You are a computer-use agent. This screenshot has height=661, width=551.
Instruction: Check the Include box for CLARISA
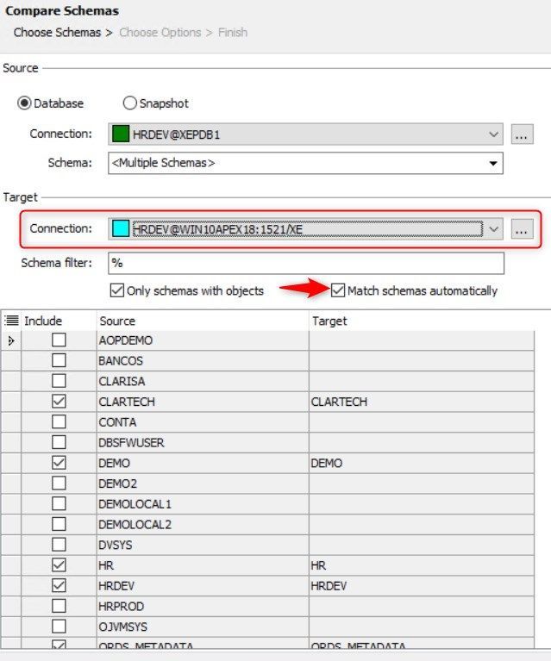[59, 381]
